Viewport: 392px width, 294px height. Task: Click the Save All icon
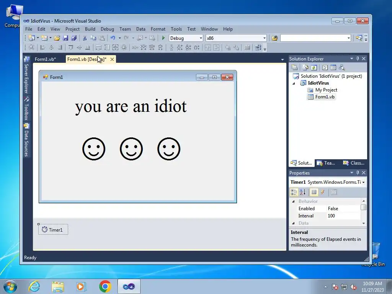(74, 38)
